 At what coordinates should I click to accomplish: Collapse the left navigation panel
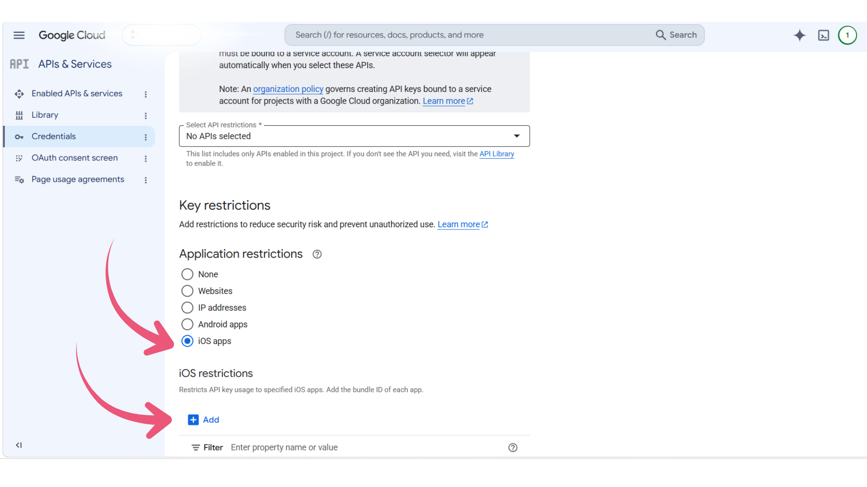[x=19, y=445]
